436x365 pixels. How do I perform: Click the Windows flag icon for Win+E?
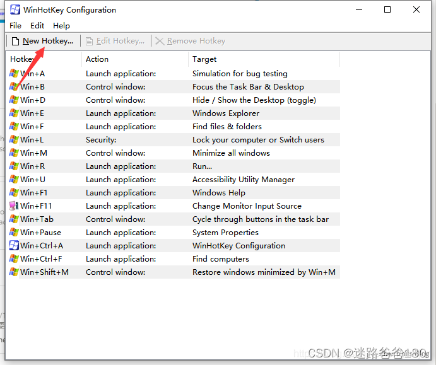14,113
